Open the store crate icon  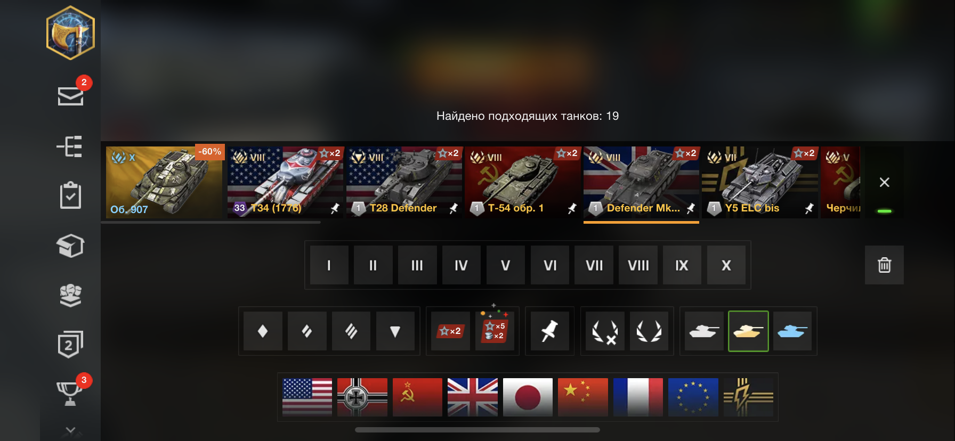point(70,246)
